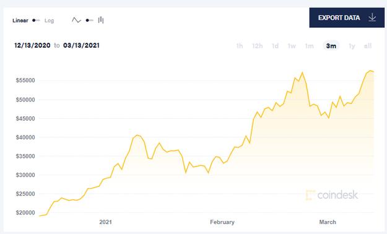Choose the 1d time range
387x234 pixels.
[x=275, y=46]
